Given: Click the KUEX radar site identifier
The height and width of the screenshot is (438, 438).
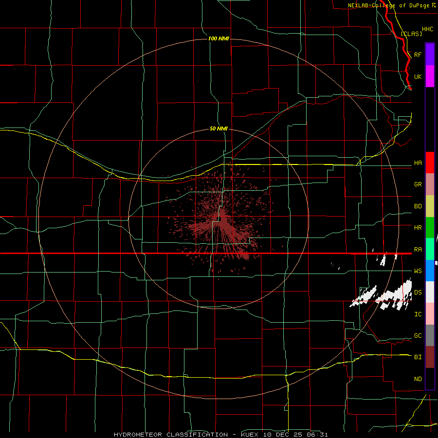Looking at the screenshot, I should tap(250, 435).
